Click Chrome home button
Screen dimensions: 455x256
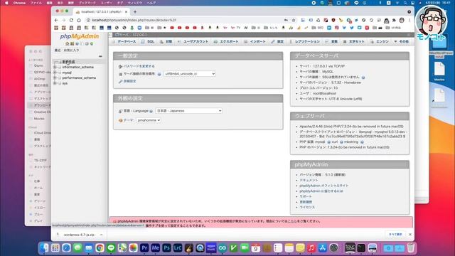click(79, 21)
